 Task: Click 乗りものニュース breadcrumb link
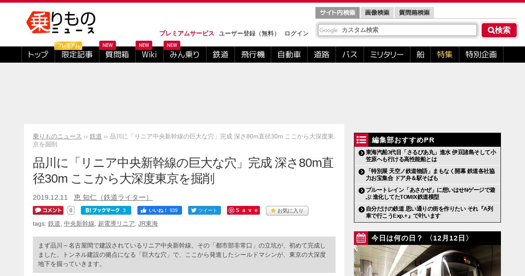tap(57, 136)
